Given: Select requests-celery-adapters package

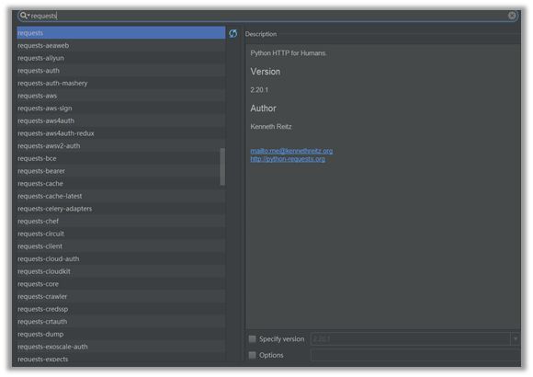Looking at the screenshot, I should point(121,209).
